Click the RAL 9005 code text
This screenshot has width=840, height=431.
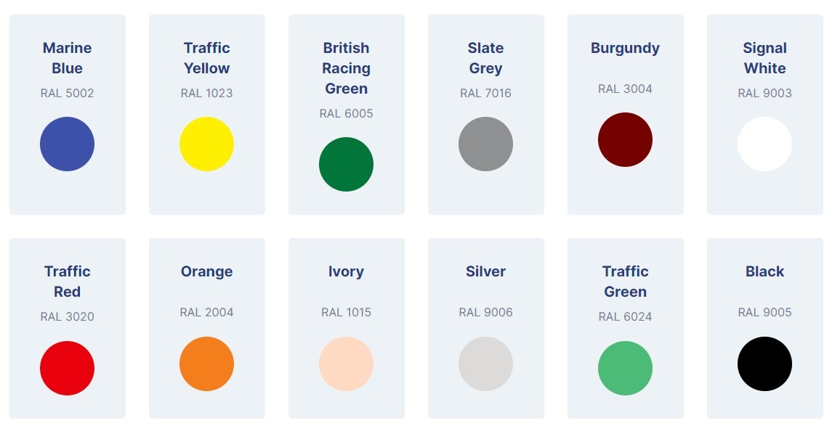(764, 312)
